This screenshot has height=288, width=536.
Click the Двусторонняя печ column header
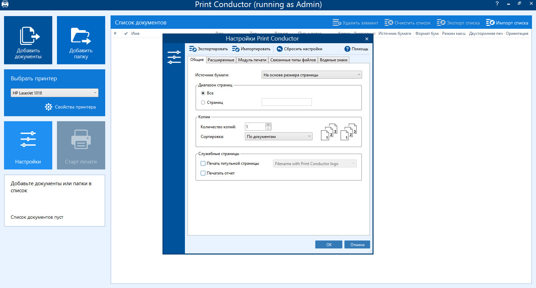point(486,33)
